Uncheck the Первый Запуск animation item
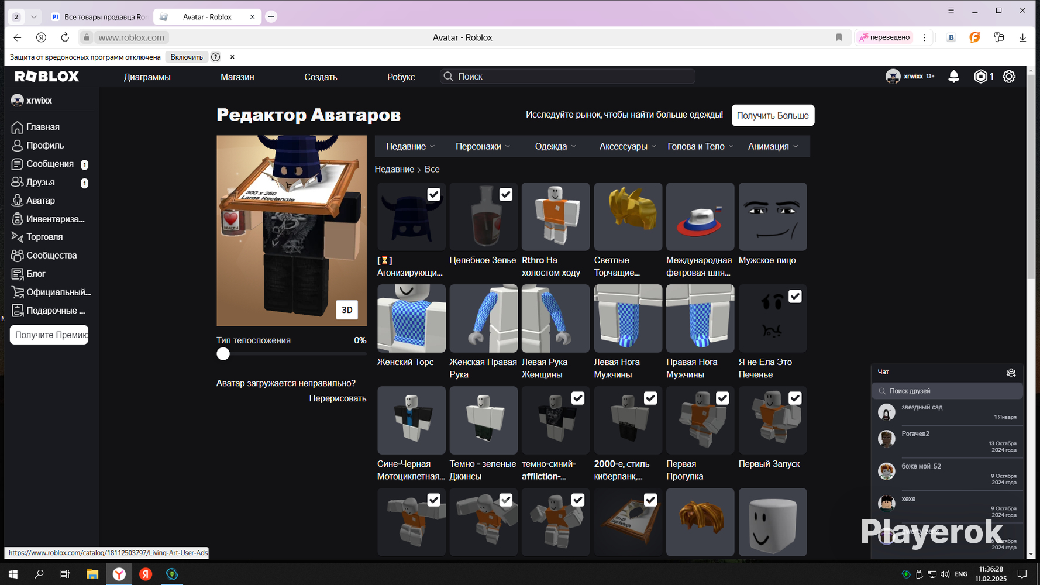1040x585 pixels. coord(795,398)
